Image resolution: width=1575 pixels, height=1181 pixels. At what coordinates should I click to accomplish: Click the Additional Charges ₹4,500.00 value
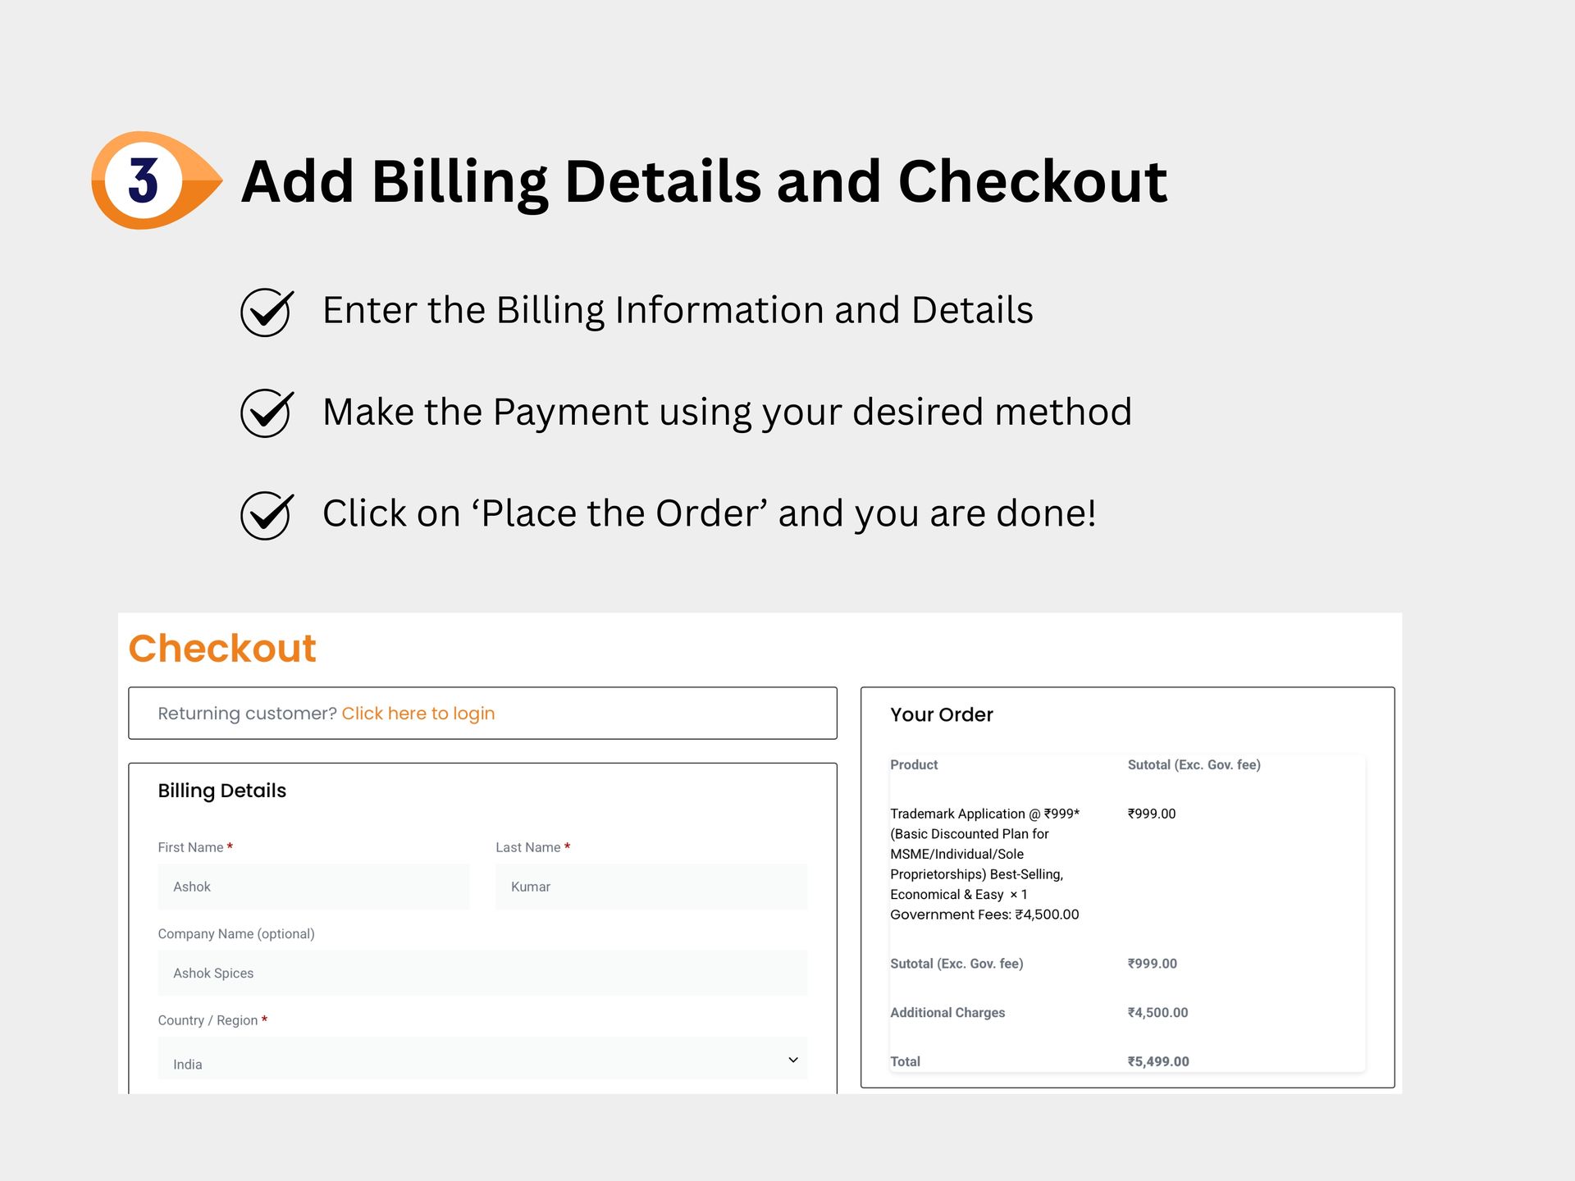click(1157, 1013)
